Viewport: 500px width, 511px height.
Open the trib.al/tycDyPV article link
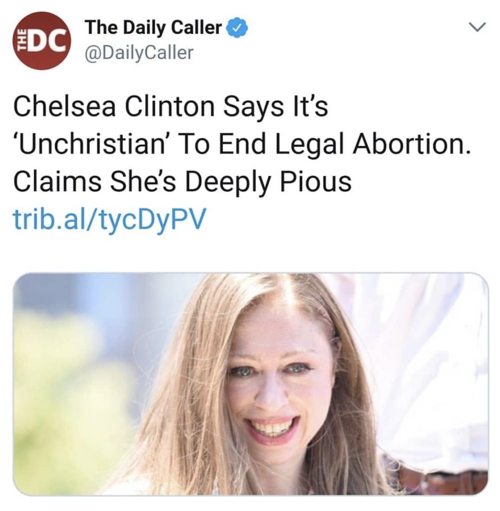108,217
